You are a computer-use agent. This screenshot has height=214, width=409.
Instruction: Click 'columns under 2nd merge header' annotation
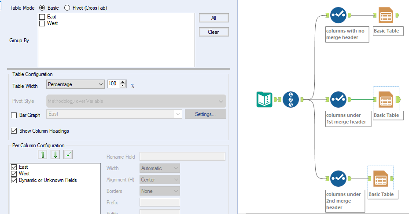click(x=345, y=201)
